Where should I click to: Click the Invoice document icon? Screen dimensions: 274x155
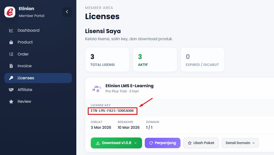click(11, 66)
